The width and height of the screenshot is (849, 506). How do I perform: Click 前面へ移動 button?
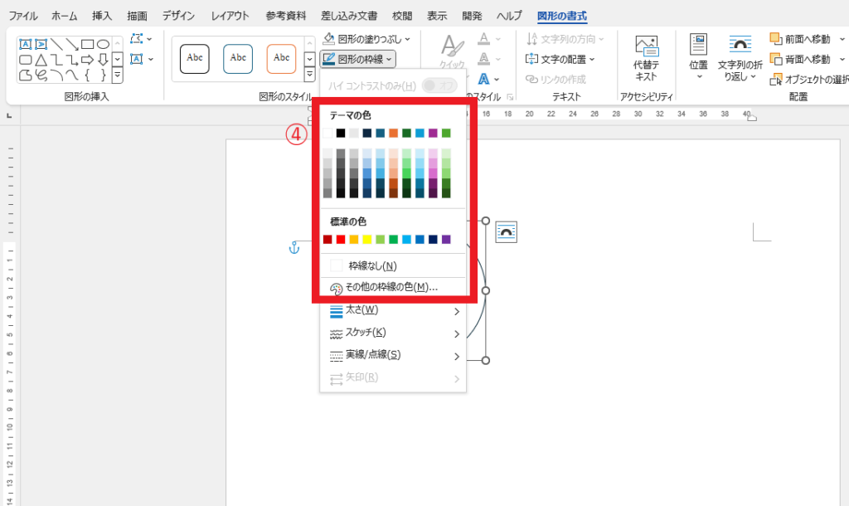point(800,39)
